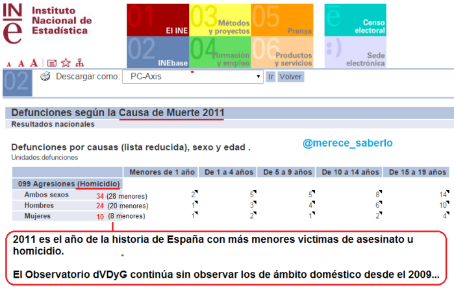Open the 01 El INE menu tile
Screen dimensions: 454x294
tap(158, 20)
